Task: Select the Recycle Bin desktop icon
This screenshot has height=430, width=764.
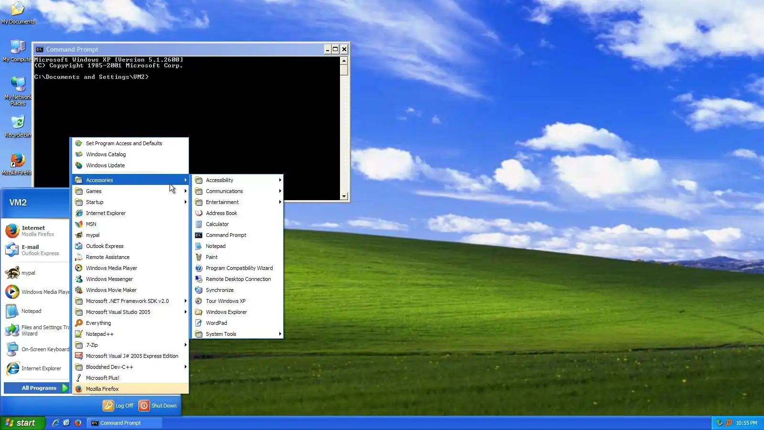Action: (x=18, y=126)
